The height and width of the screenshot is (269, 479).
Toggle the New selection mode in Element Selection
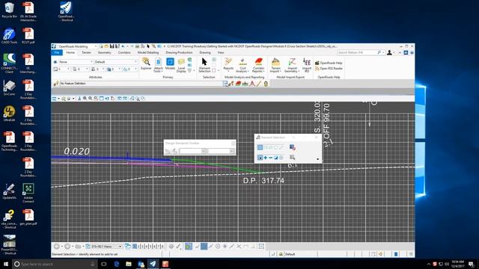[x=260, y=158]
